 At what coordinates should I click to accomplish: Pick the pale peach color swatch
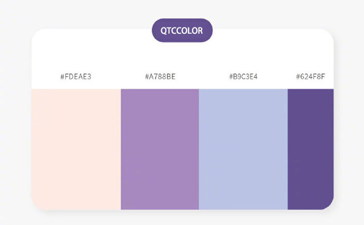pos(76,149)
